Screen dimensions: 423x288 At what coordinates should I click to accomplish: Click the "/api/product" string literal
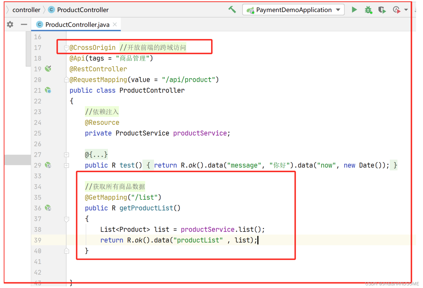tap(189, 80)
